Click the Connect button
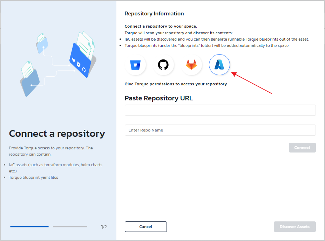 tap(302, 148)
